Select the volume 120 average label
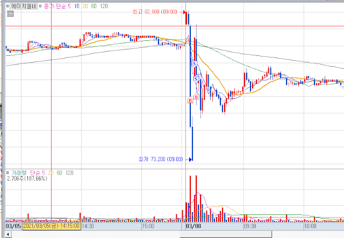The height and width of the screenshot is (238, 344). (69, 173)
